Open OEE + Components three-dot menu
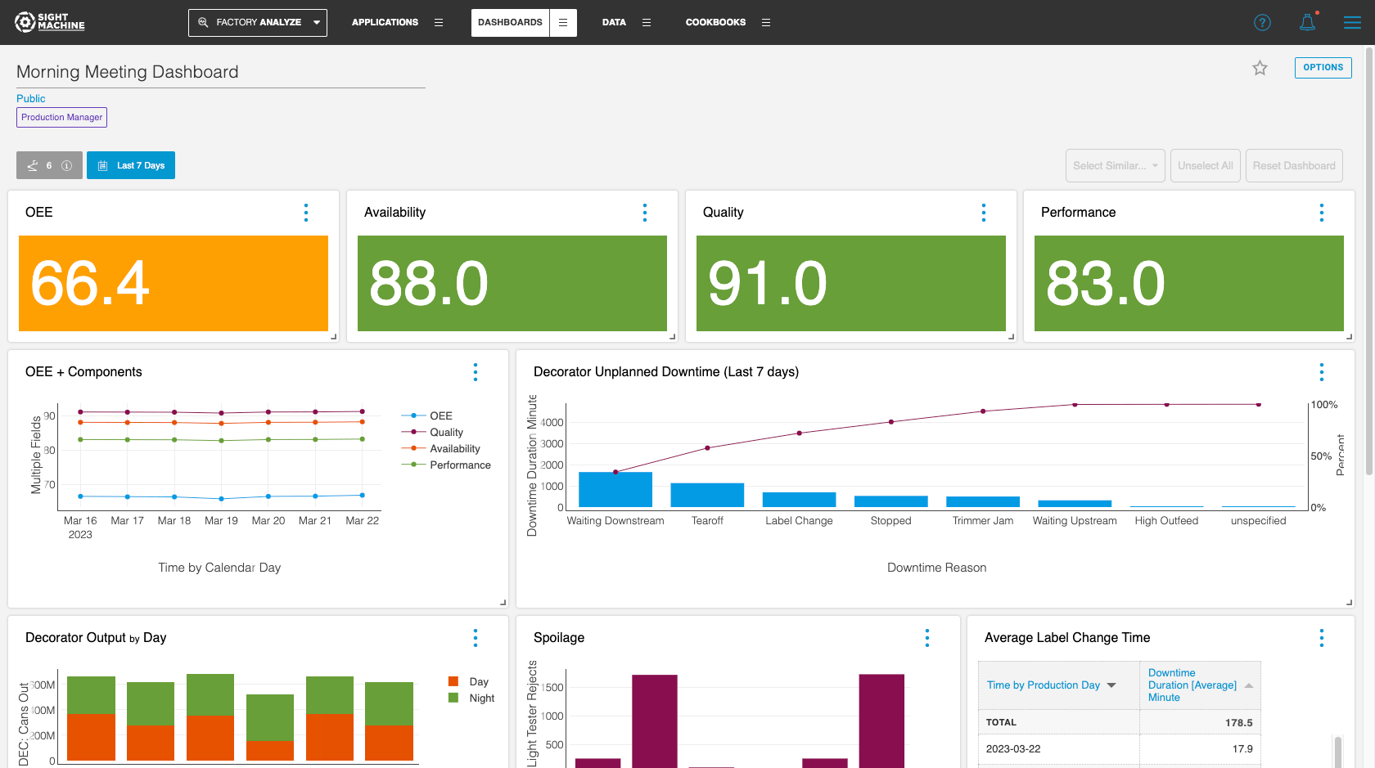Image resolution: width=1375 pixels, height=768 pixels. pos(476,372)
